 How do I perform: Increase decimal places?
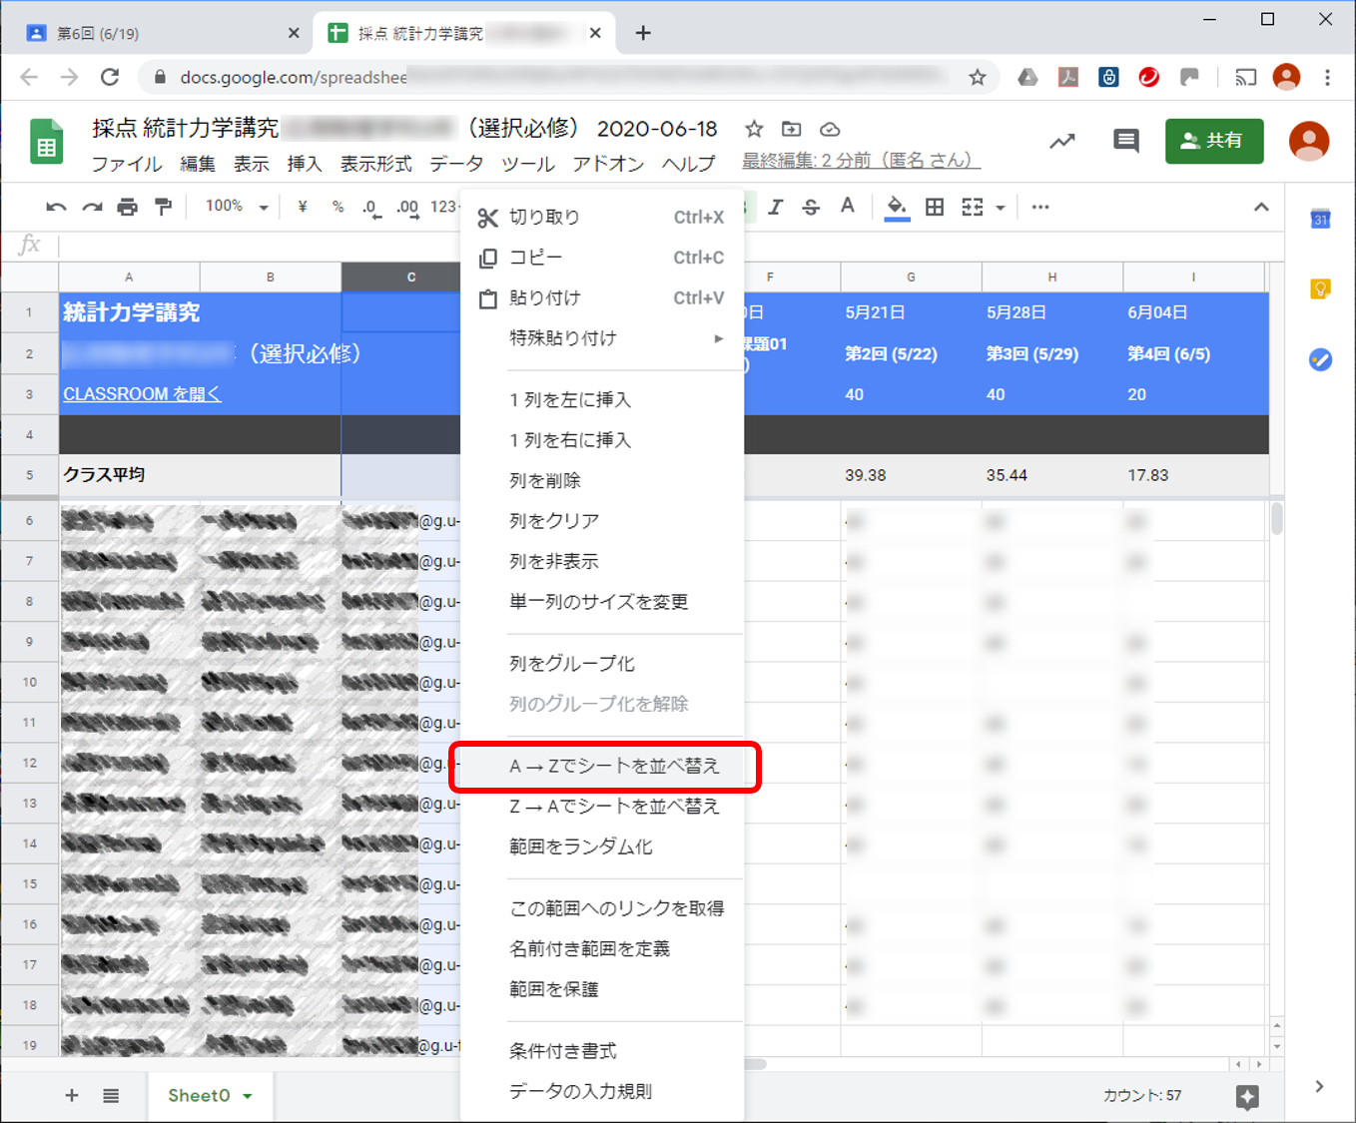(x=407, y=208)
